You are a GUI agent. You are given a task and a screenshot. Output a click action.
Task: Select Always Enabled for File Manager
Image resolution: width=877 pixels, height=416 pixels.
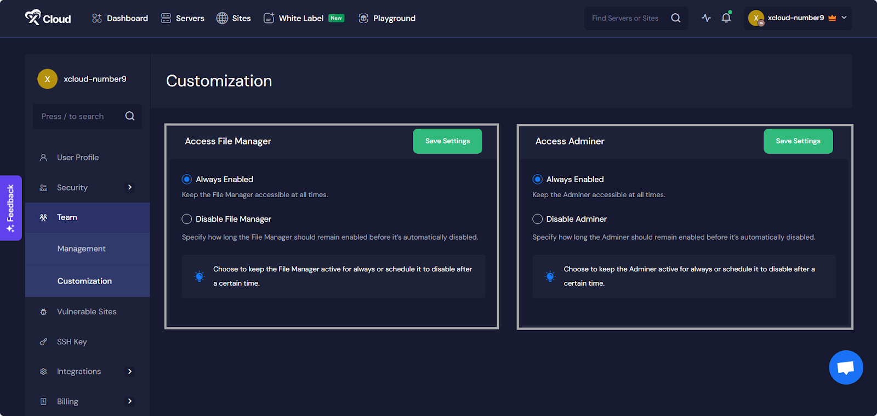click(x=187, y=180)
